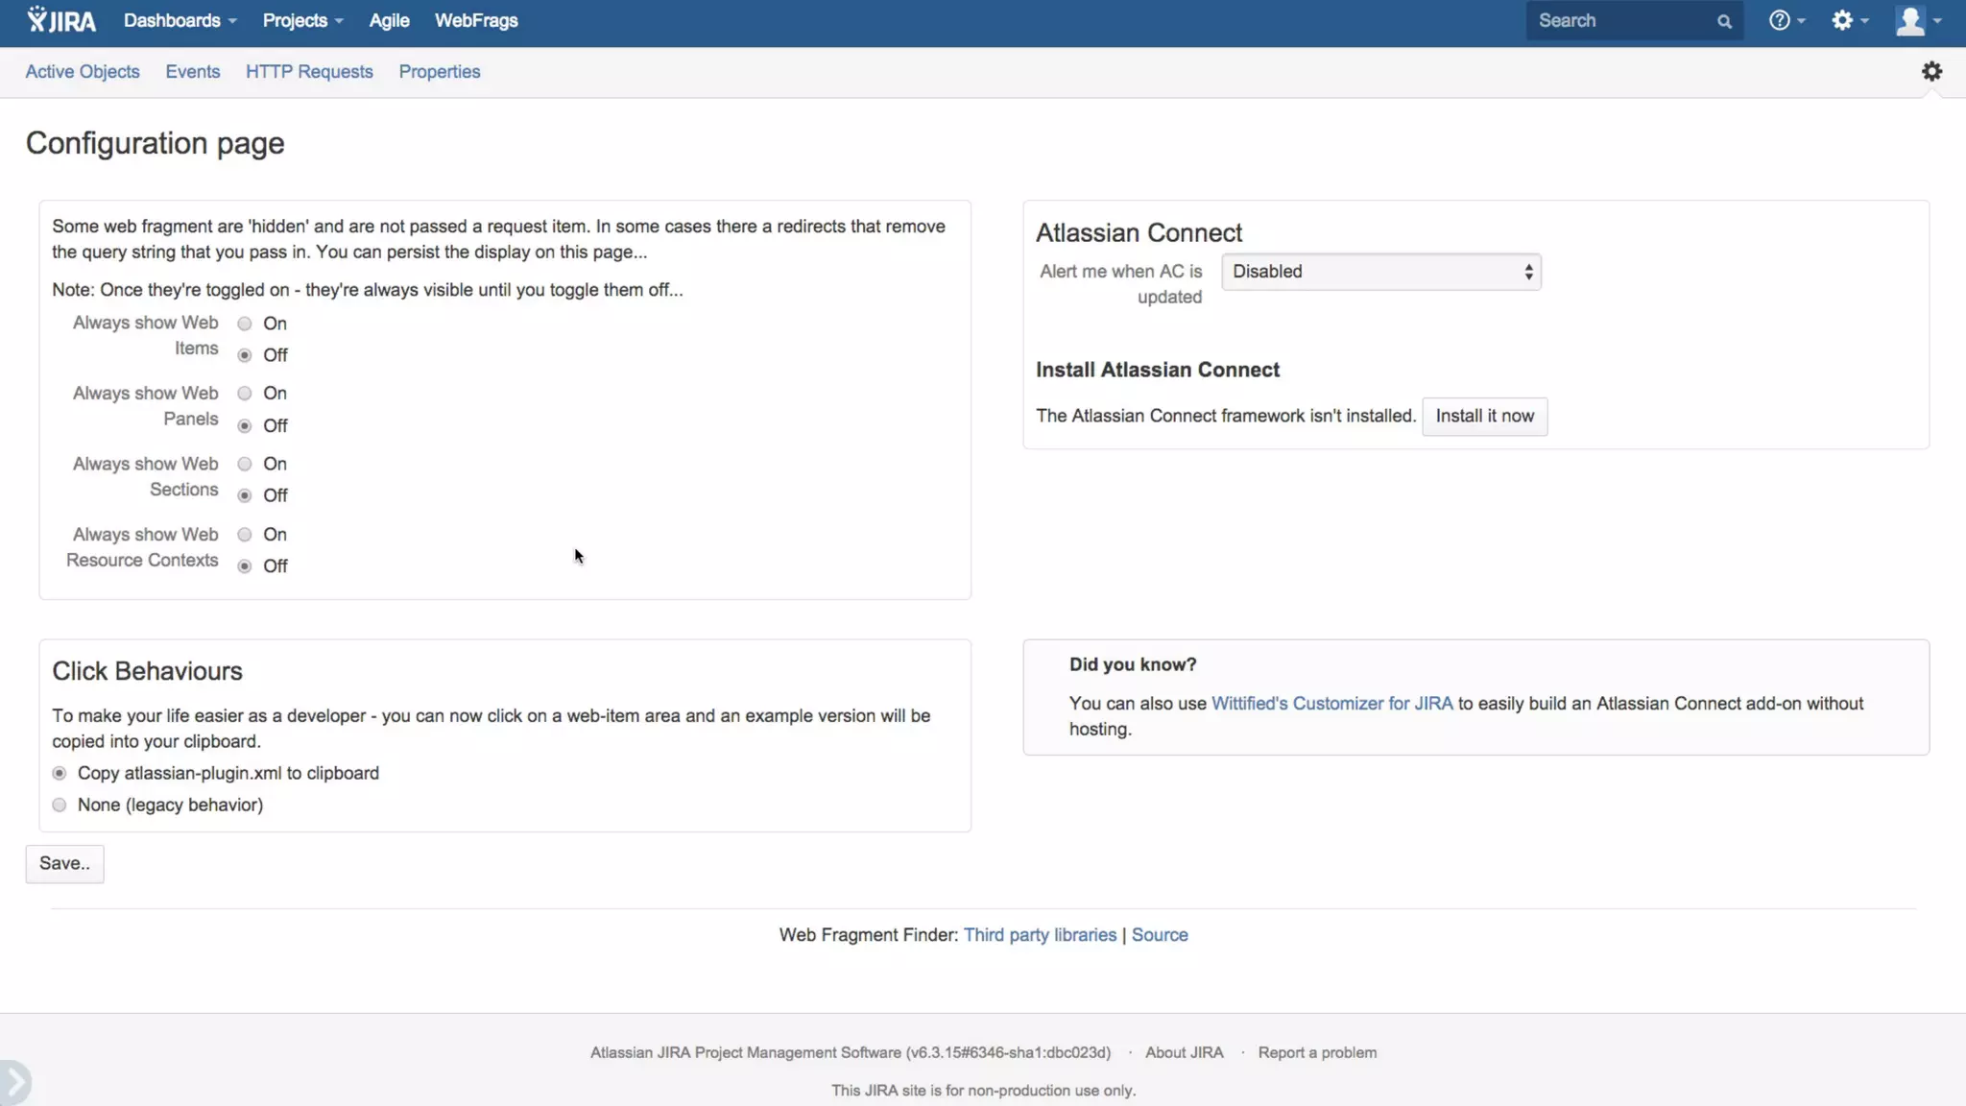1966x1106 pixels.
Task: Click the search magnifier icon
Action: [x=1724, y=21]
